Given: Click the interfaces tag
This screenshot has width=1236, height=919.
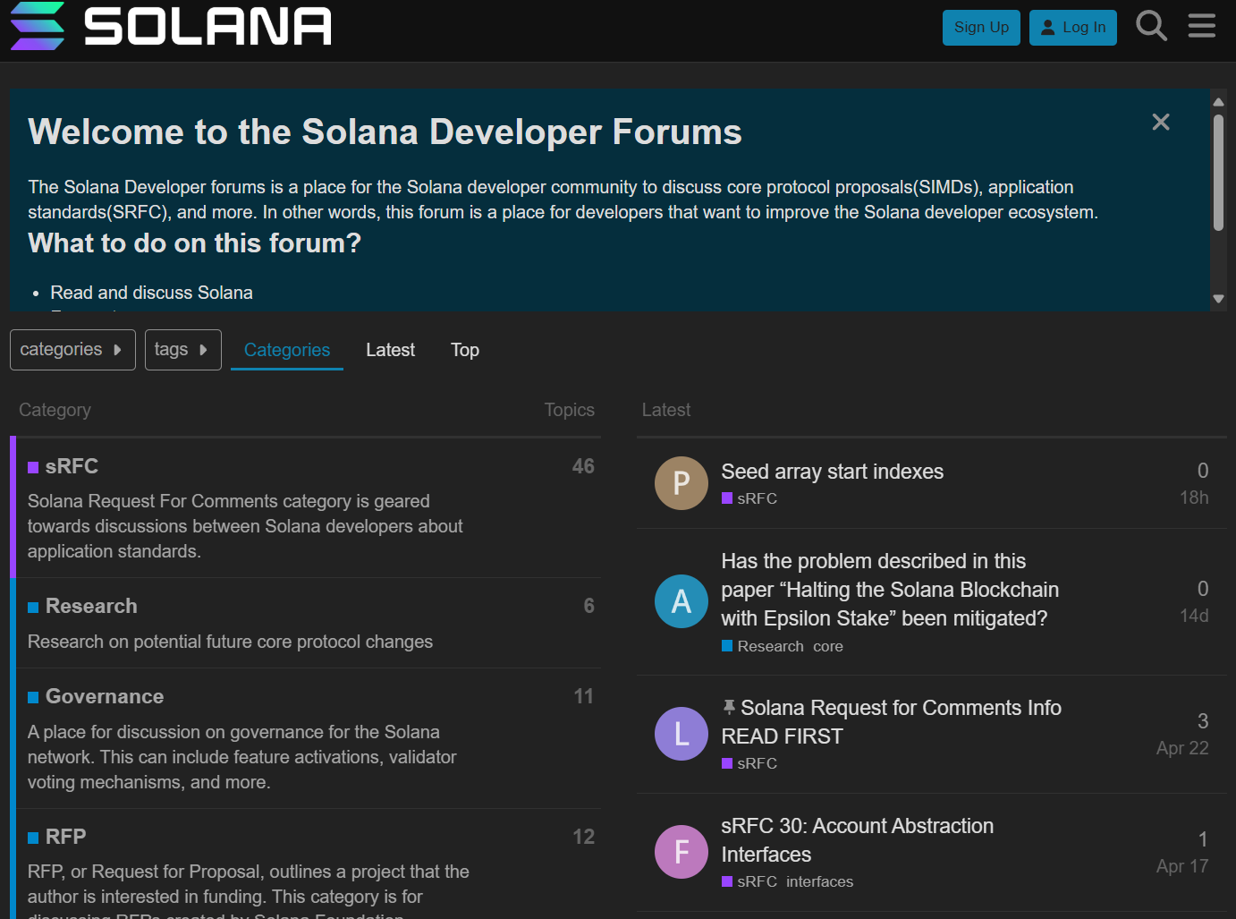Looking at the screenshot, I should [x=820, y=881].
